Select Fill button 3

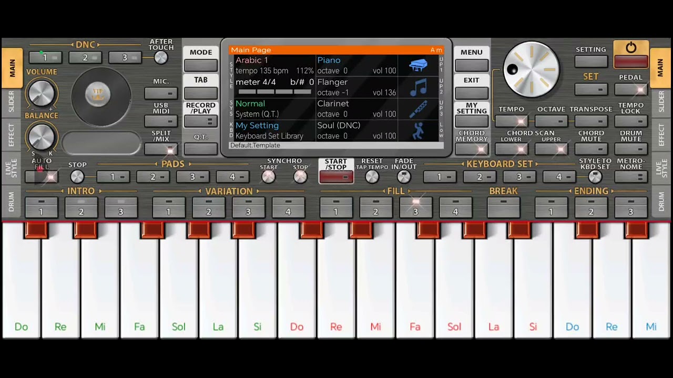pyautogui.click(x=415, y=207)
